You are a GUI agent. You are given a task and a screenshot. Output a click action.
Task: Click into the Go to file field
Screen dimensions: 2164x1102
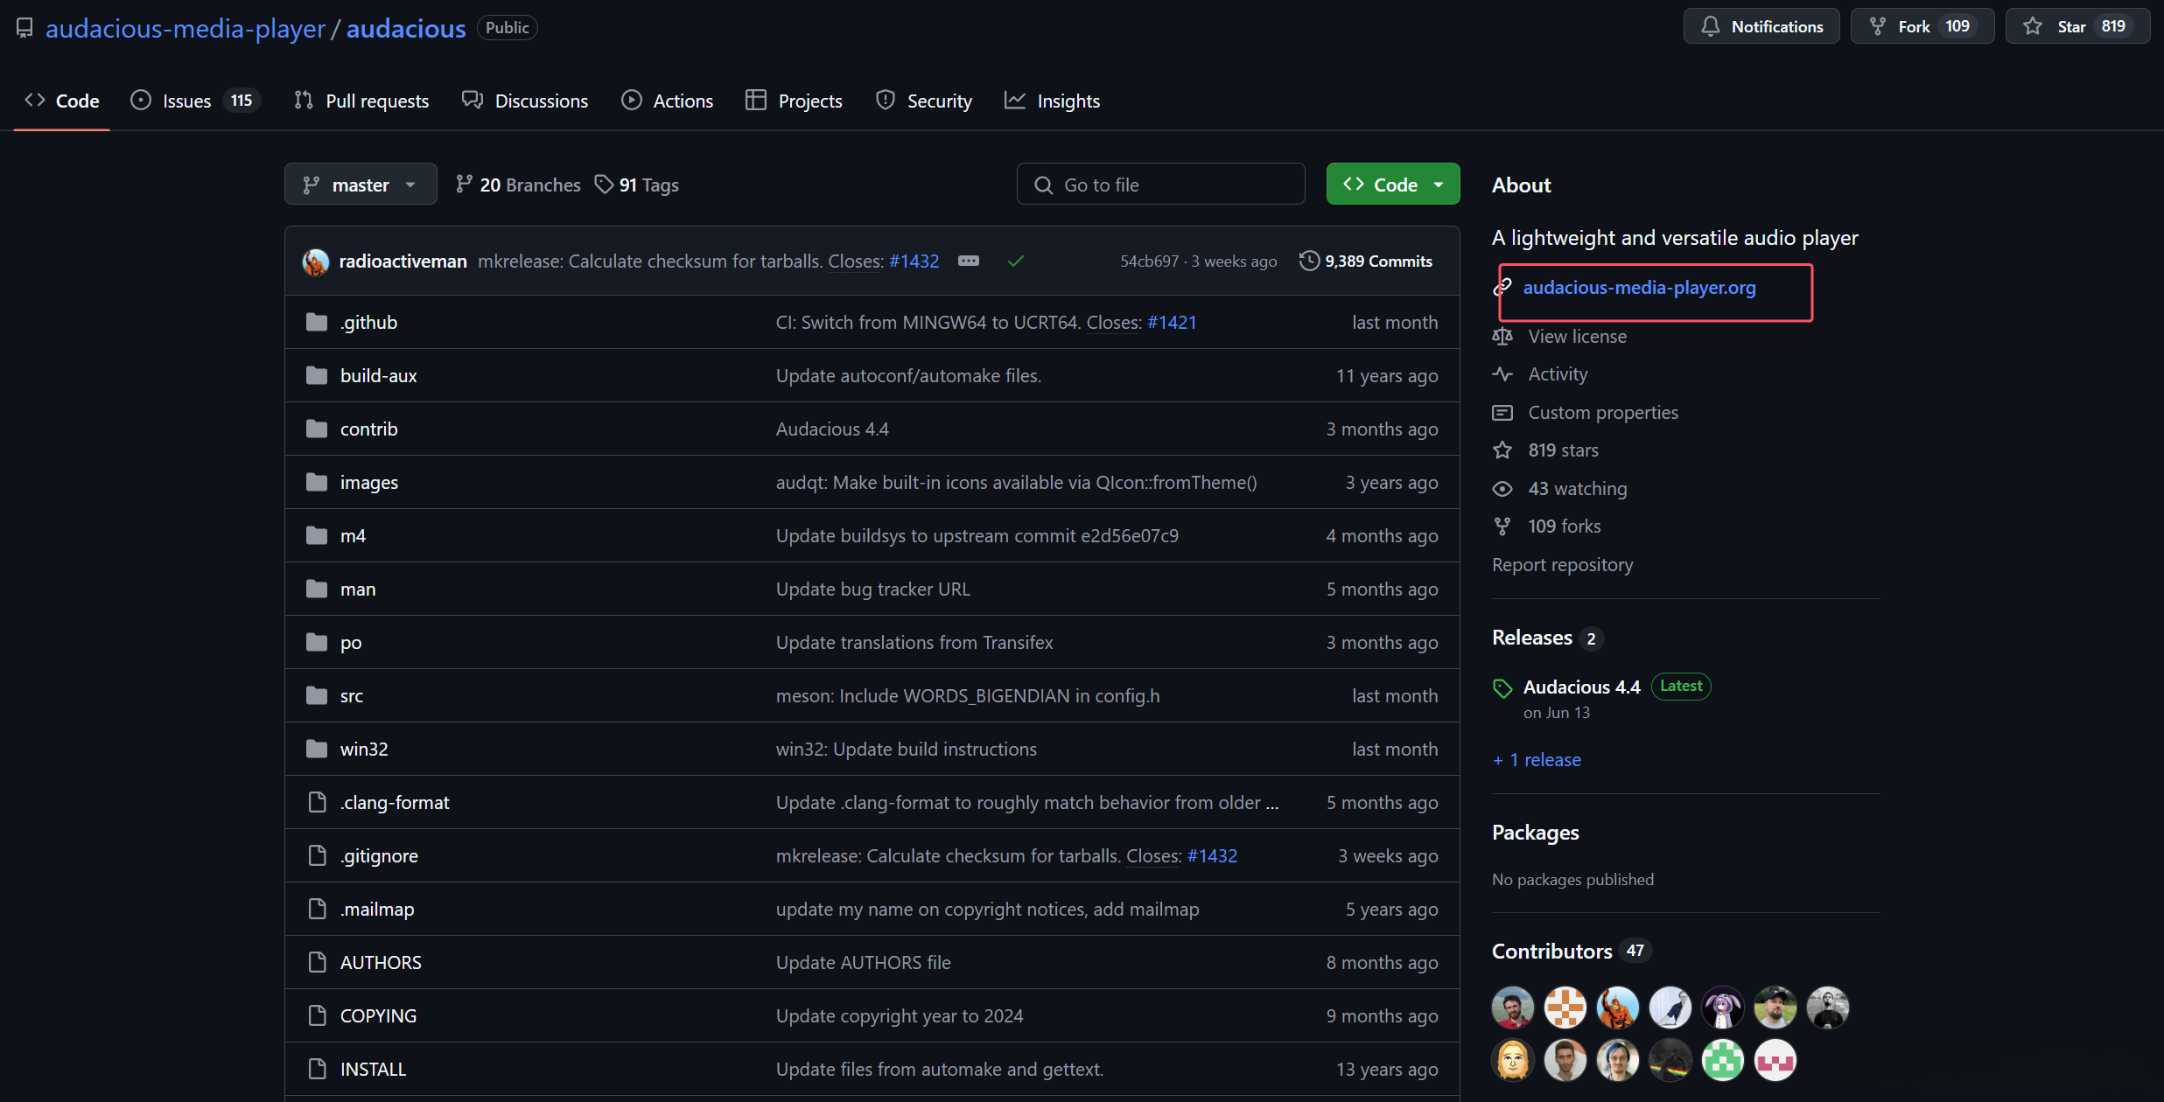pyautogui.click(x=1160, y=185)
